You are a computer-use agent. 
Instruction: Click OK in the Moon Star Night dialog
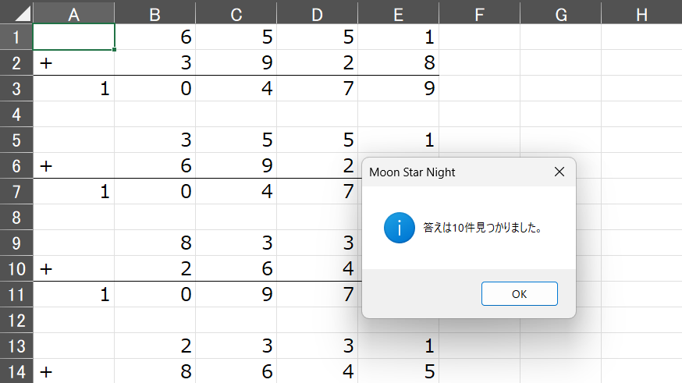point(520,294)
